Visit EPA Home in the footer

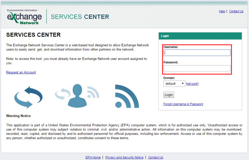[93, 157]
